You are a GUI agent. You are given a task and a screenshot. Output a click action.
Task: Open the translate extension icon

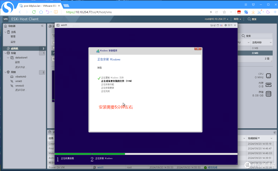coord(246,12)
